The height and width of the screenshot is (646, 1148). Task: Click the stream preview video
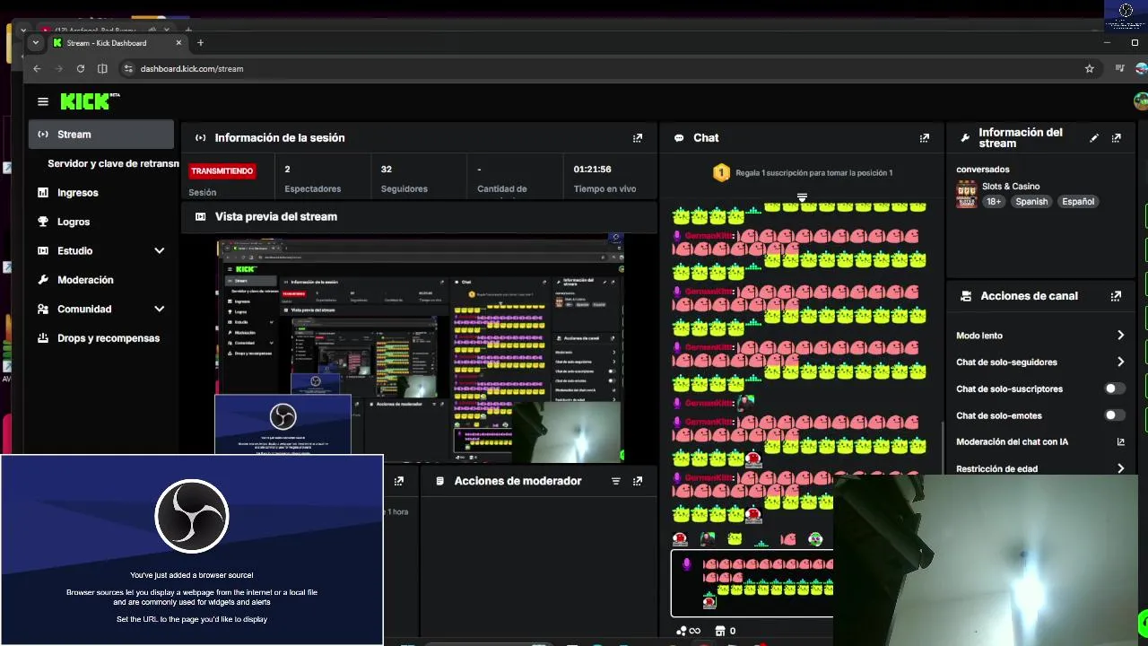point(420,351)
